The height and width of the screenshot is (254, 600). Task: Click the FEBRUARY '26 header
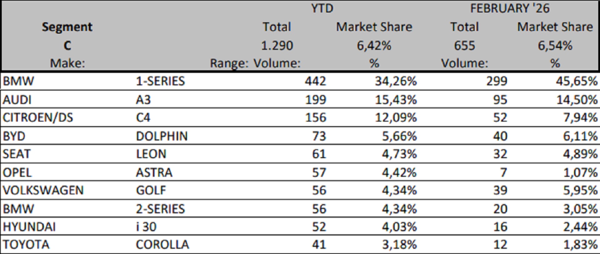pos(510,8)
